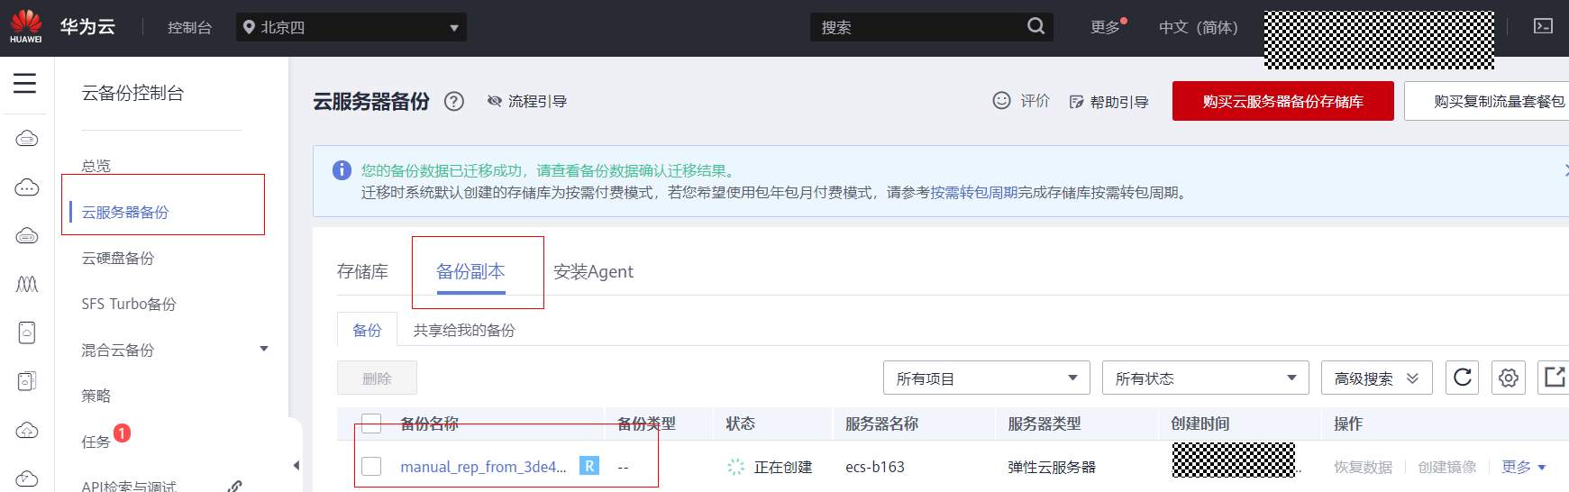This screenshot has width=1569, height=492.
Task: Click the 创建时间 column header
Action: [1200, 423]
